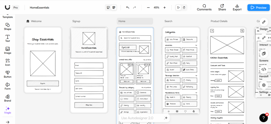Open the Magic AI tool

(8, 110)
